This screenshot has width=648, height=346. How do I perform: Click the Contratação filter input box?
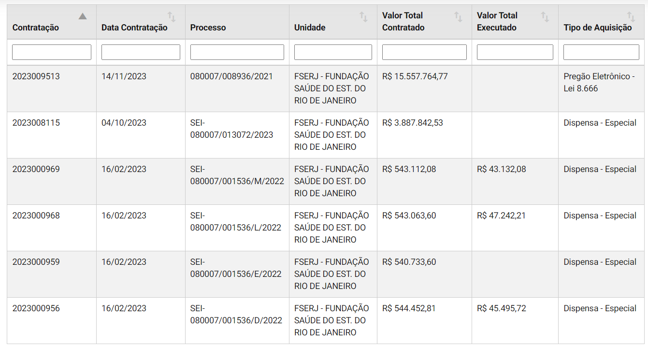[52, 52]
